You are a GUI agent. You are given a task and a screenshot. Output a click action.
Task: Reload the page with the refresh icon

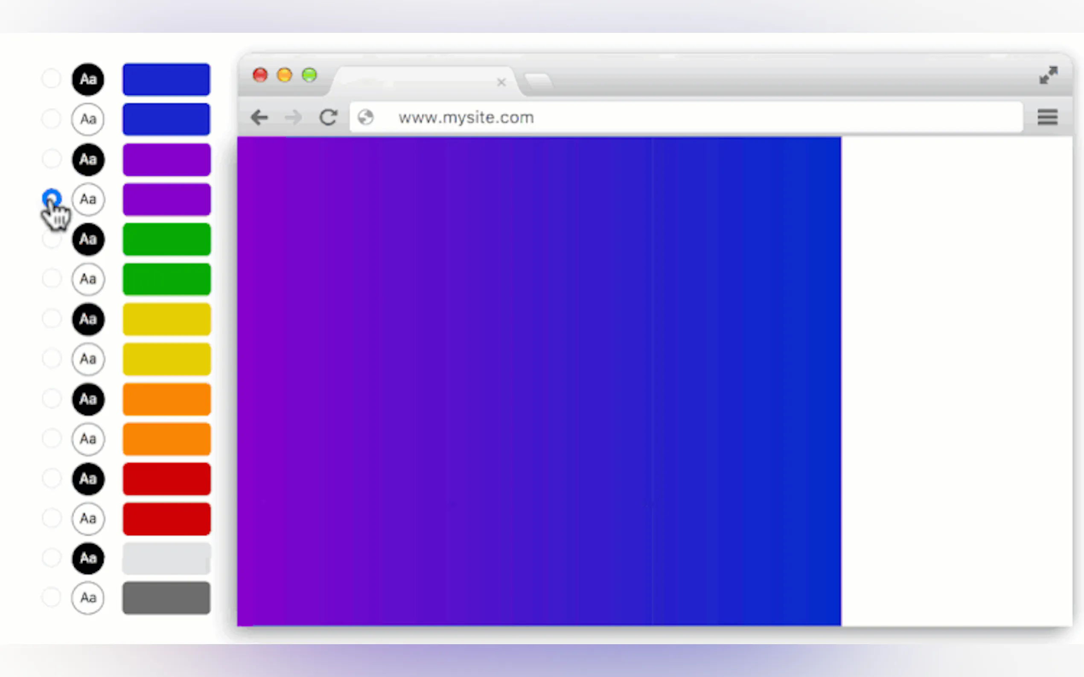[328, 117]
